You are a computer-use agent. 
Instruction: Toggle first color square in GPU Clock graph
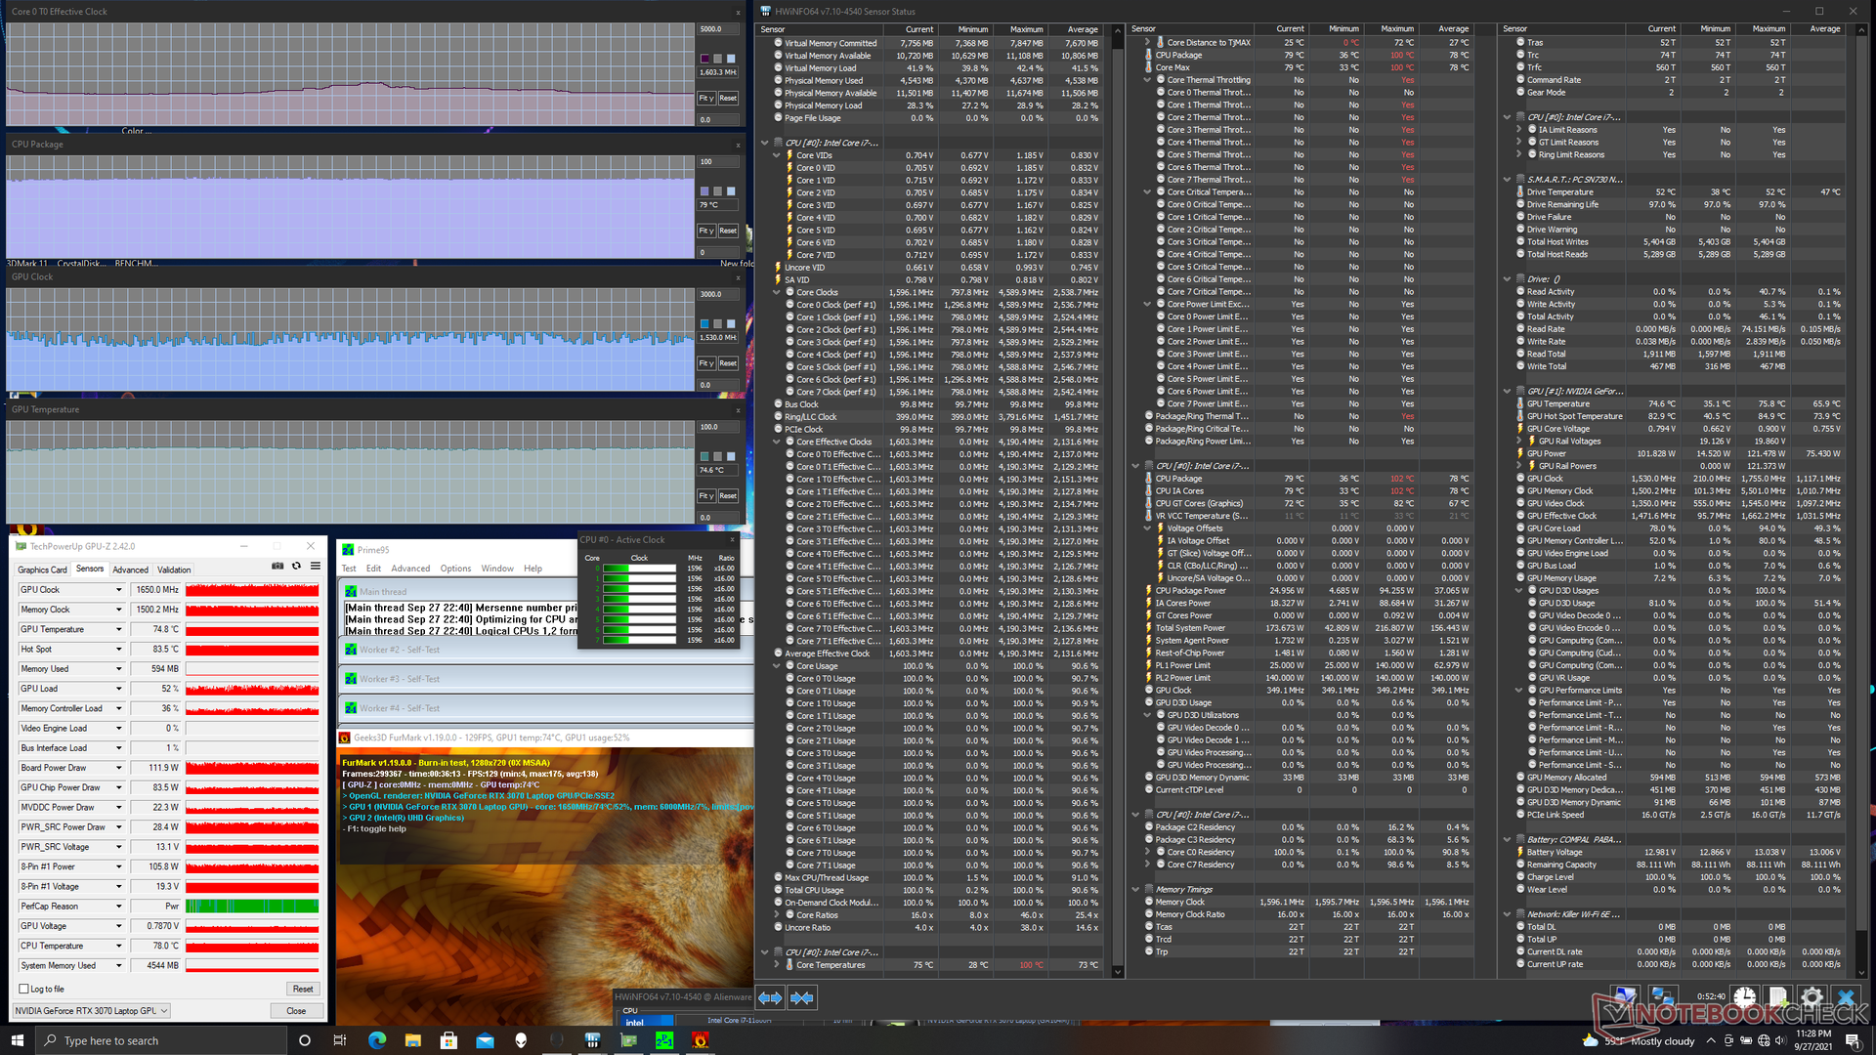tap(704, 323)
